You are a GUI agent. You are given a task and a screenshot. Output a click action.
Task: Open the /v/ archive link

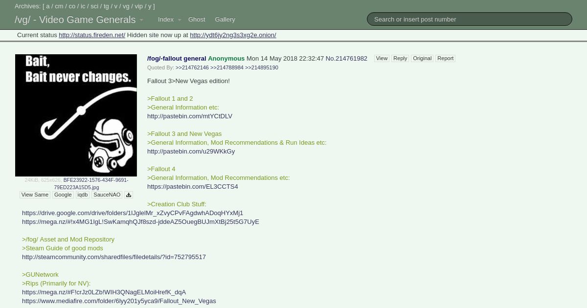116,6
